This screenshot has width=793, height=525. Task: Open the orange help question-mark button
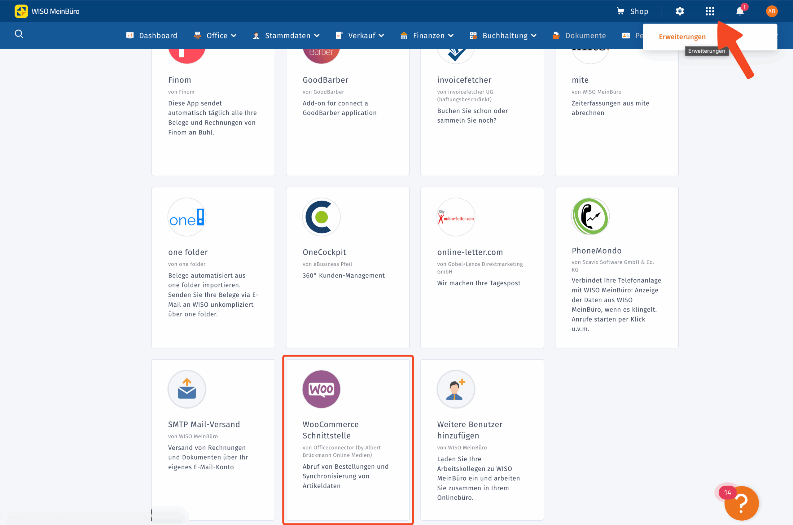point(741,503)
